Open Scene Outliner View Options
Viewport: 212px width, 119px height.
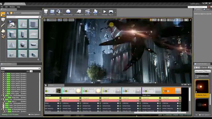(34, 115)
